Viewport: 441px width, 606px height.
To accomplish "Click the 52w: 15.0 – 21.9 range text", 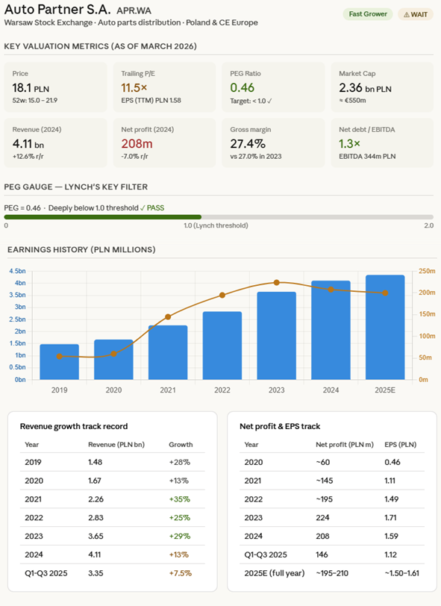I will click(x=35, y=101).
